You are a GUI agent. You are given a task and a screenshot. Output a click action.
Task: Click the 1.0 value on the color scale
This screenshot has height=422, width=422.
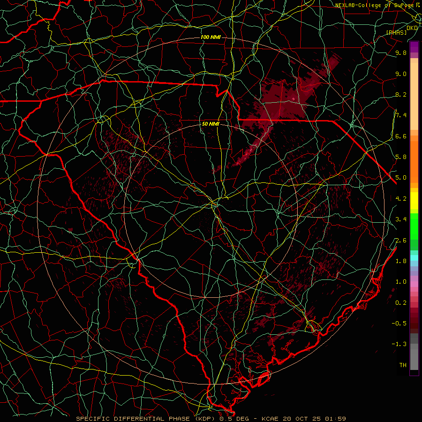(401, 281)
